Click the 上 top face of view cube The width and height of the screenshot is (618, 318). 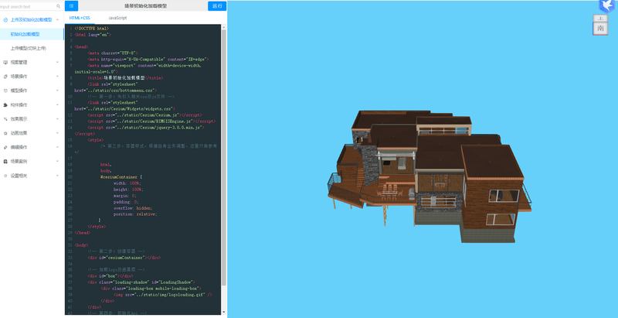(x=600, y=19)
